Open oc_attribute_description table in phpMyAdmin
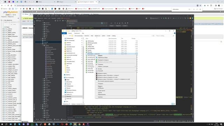Image resolution: width=224 pixels, height=126 pixels. (12, 42)
